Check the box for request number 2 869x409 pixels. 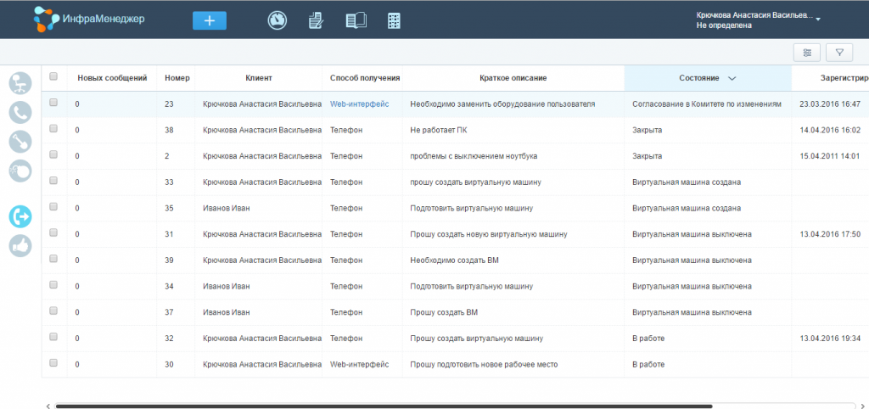53,154
